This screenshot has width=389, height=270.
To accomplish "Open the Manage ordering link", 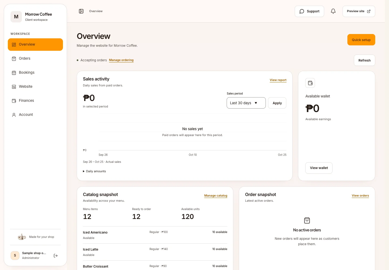I will coord(121,60).
